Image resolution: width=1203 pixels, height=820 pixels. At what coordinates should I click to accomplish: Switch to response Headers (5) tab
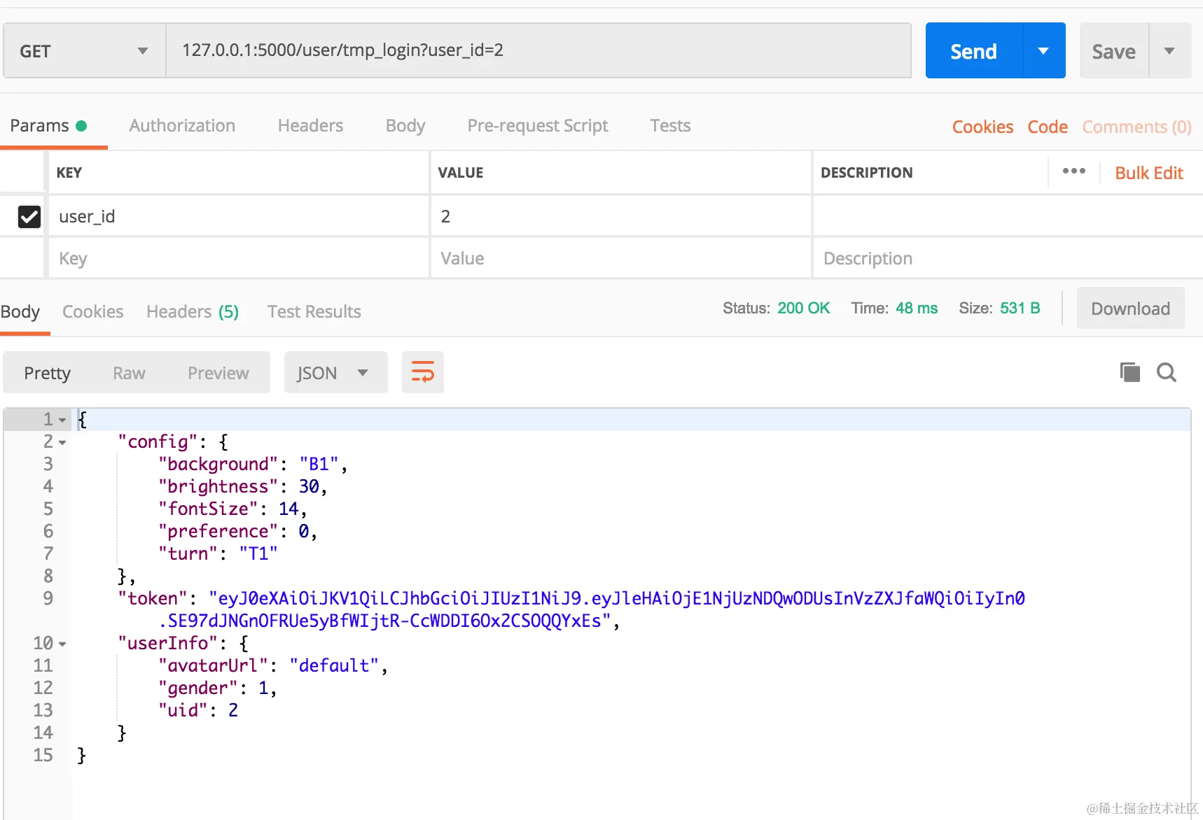coord(193,312)
